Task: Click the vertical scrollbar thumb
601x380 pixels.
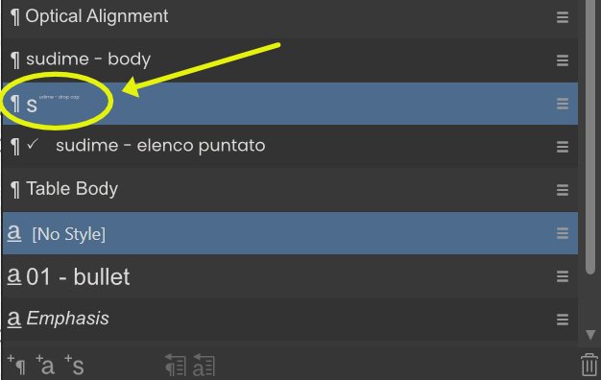Action: click(x=590, y=136)
